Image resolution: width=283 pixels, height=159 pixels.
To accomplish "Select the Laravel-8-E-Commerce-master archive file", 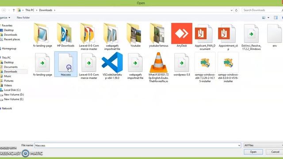I will [x=89, y=66].
